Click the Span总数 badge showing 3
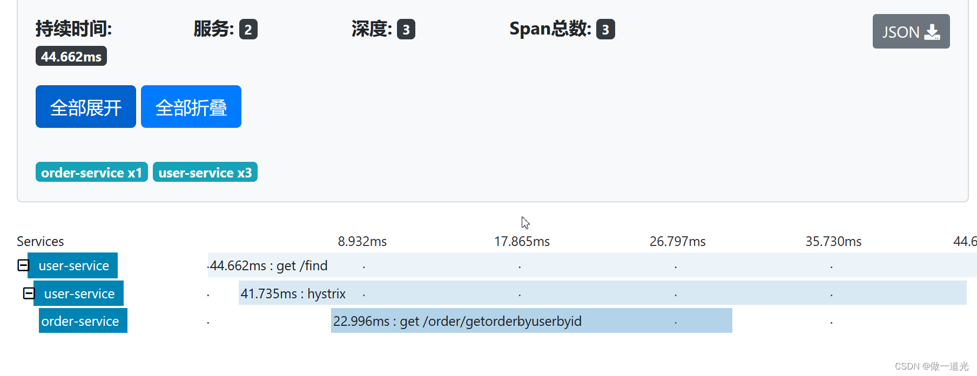Image resolution: width=977 pixels, height=376 pixels. click(606, 29)
